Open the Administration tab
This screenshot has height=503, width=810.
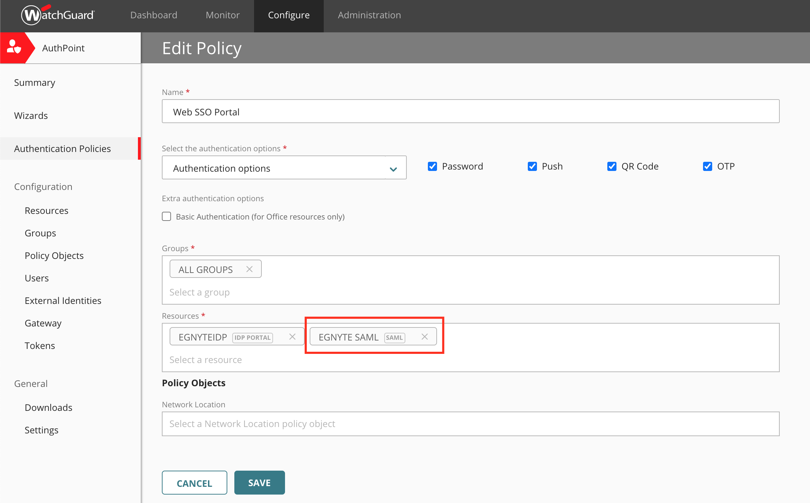(x=369, y=15)
